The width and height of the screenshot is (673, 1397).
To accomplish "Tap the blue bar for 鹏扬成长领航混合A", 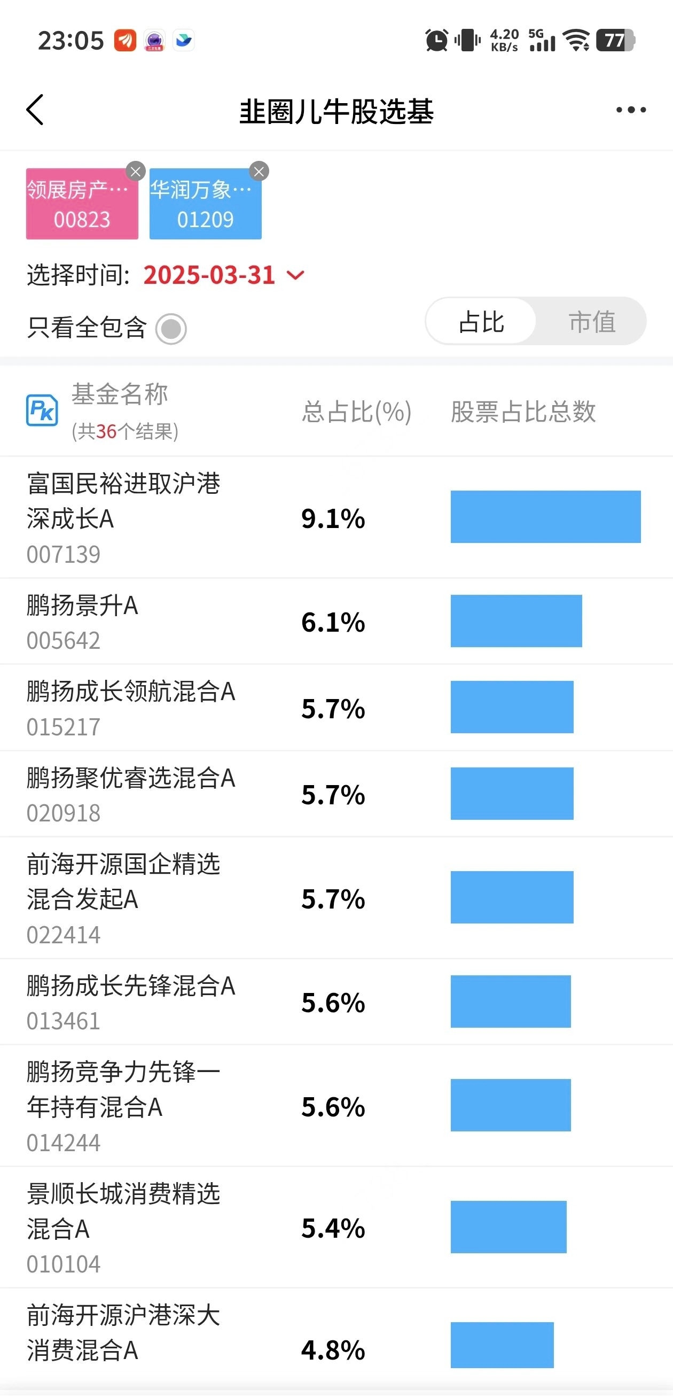I will tap(512, 707).
